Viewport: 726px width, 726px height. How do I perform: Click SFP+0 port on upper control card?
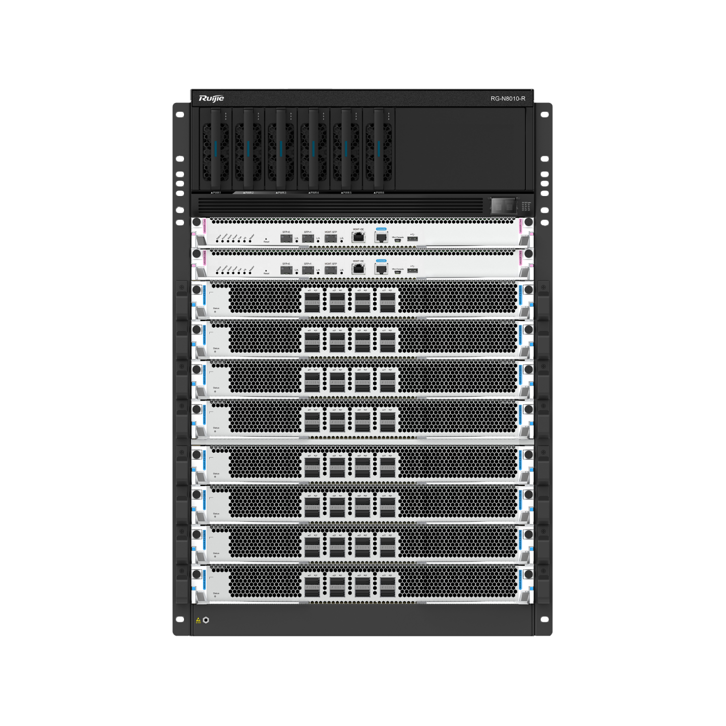point(286,238)
